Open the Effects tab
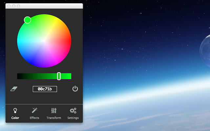210x131 pixels. pos(34,114)
